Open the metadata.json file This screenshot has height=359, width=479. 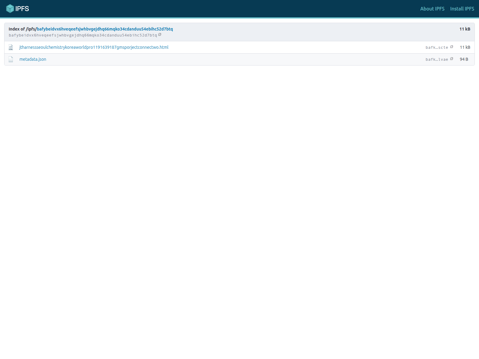point(33,59)
